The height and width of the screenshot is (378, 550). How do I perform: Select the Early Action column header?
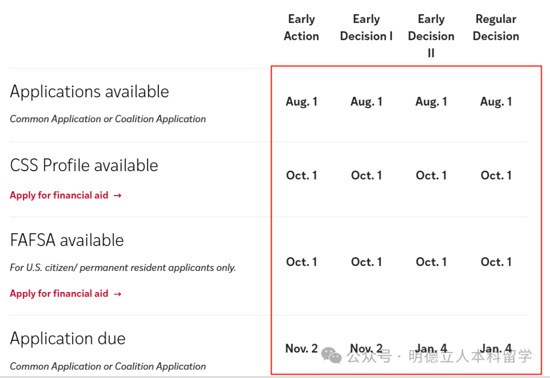[301, 28]
